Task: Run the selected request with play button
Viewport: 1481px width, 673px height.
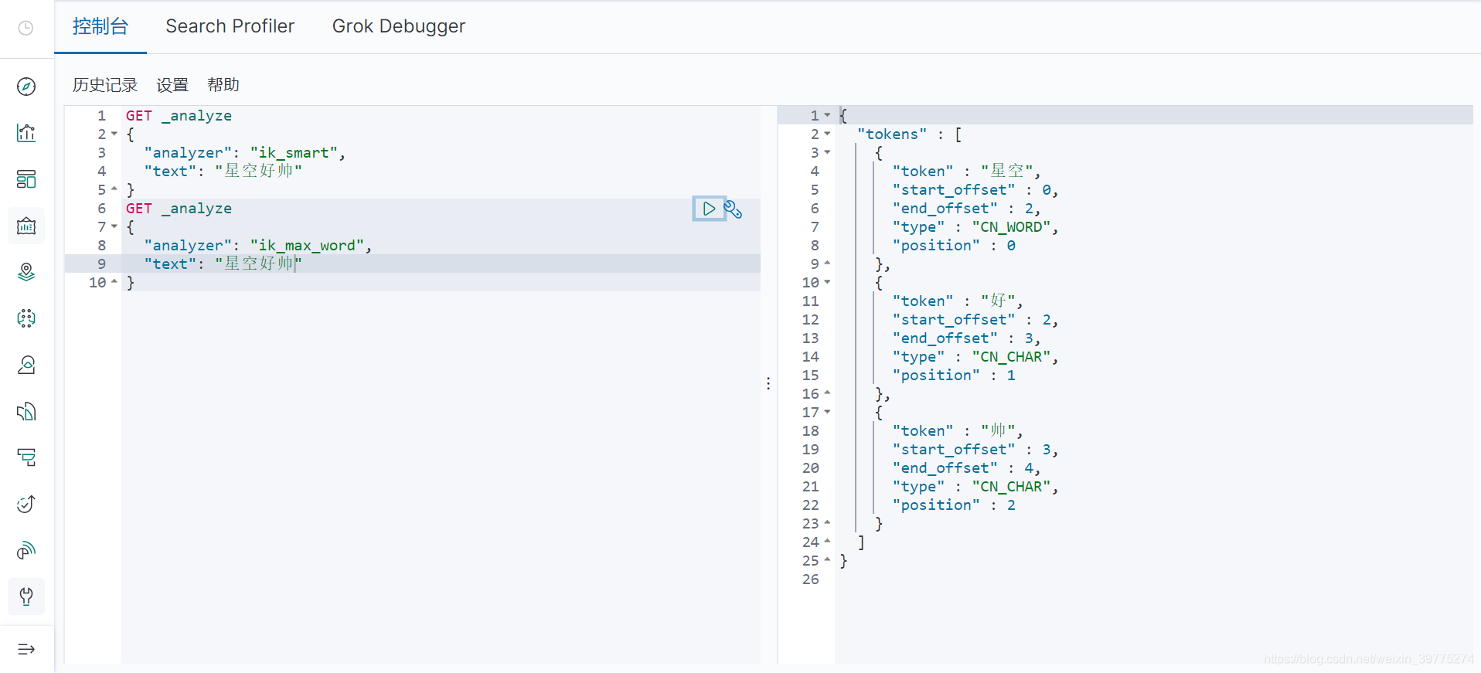Action: point(709,209)
